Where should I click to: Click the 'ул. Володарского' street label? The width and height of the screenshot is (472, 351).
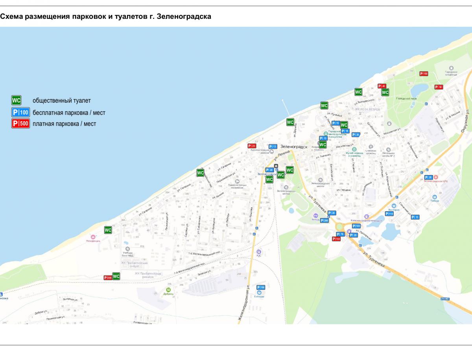pos(364,102)
